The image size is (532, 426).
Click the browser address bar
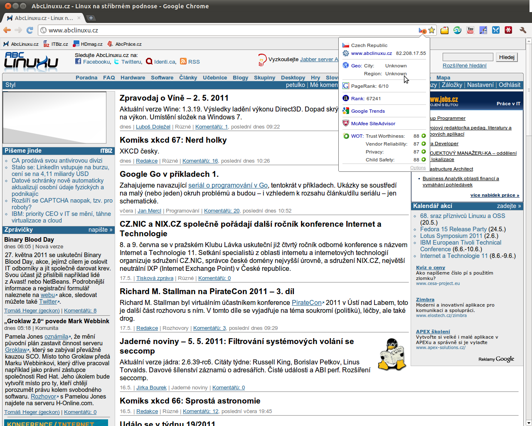[233, 30]
